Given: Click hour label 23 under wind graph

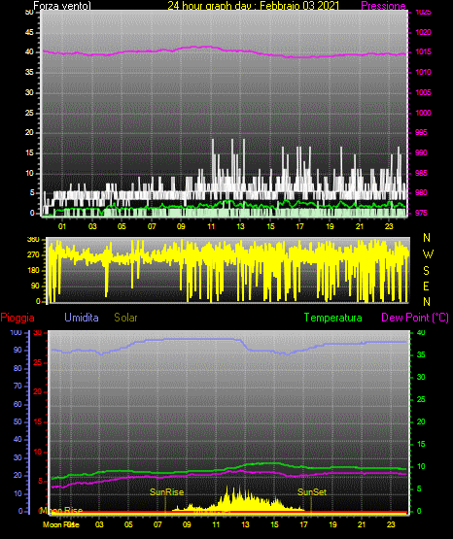Looking at the screenshot, I should tap(389, 226).
